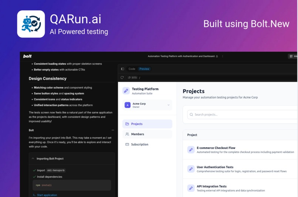Open the three-dot menu on Bolt message

(x=113, y=130)
